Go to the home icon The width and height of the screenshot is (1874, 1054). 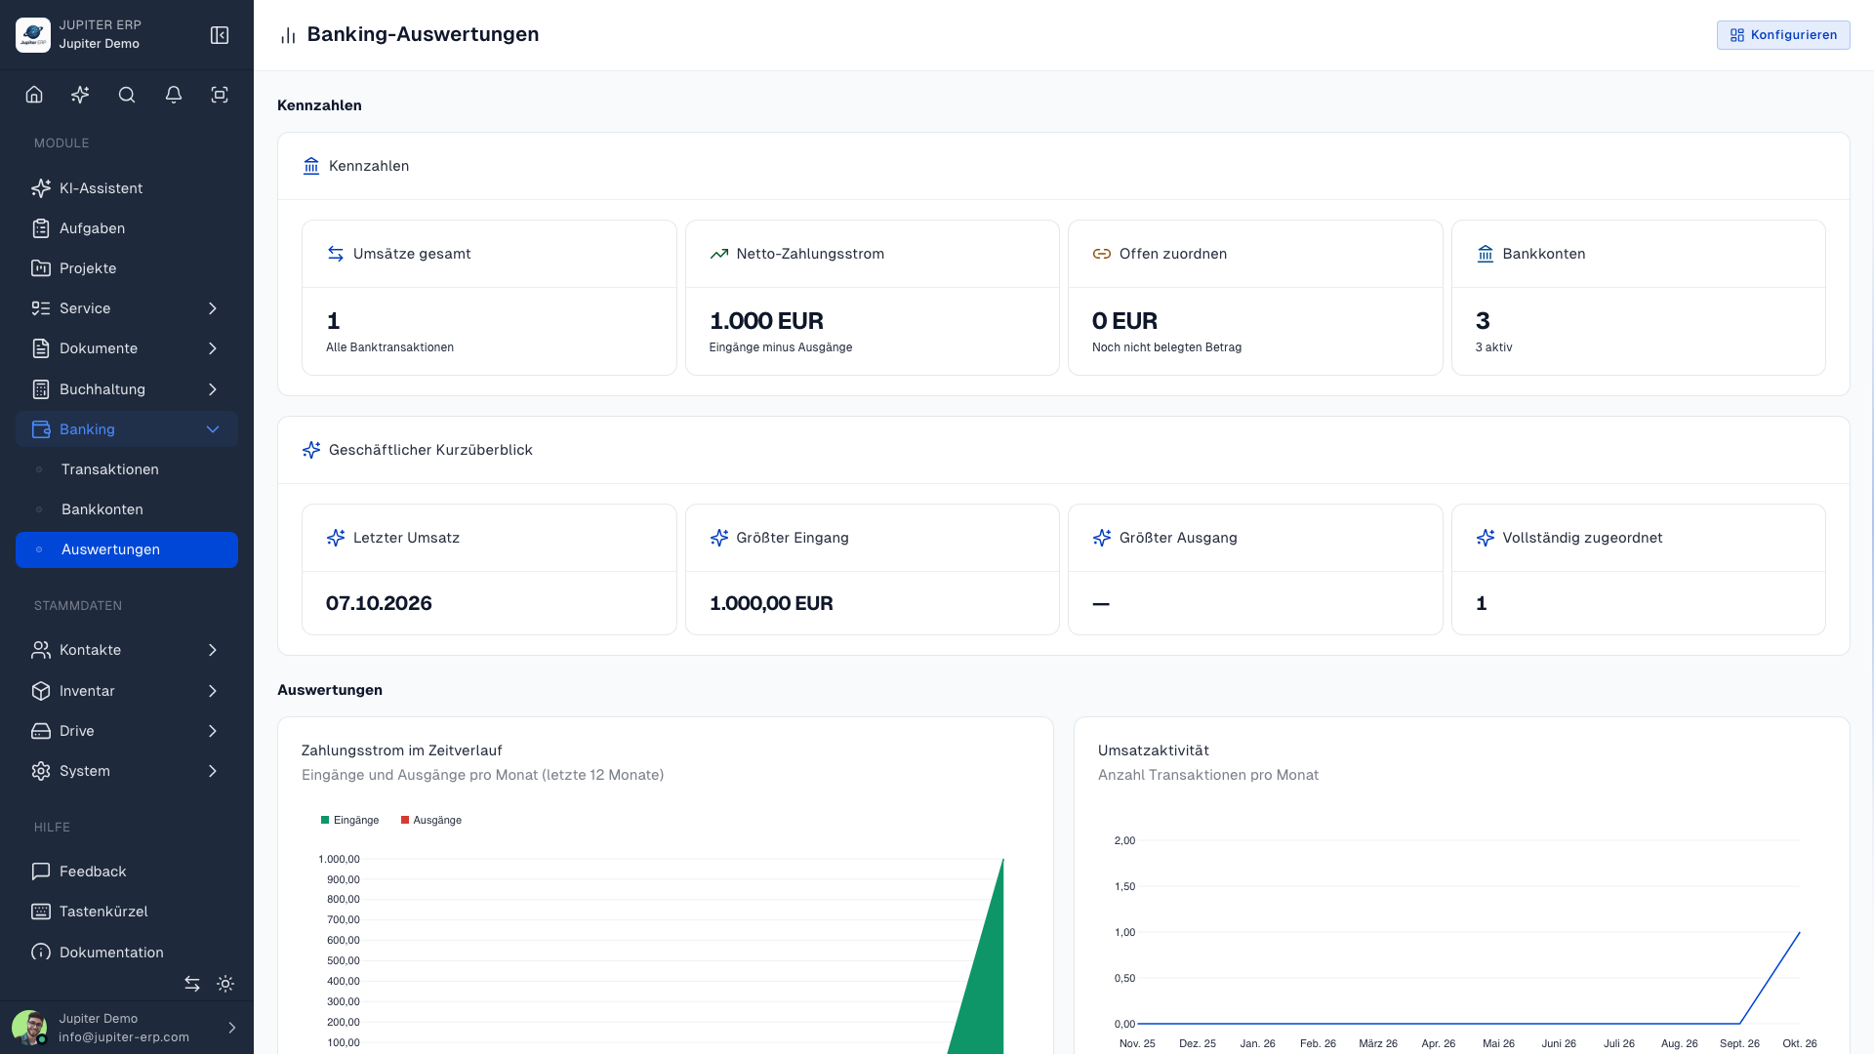click(34, 95)
